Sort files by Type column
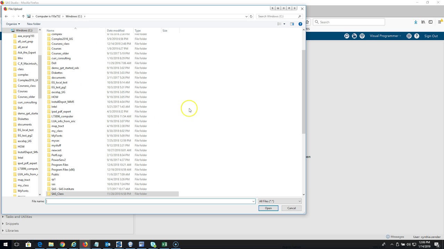 click(x=147, y=30)
